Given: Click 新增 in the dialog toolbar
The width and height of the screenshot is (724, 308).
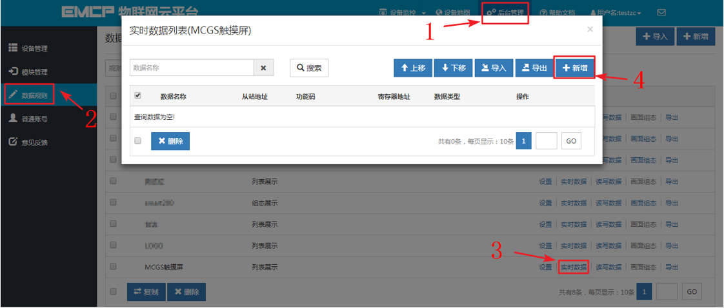Looking at the screenshot, I should click(574, 68).
